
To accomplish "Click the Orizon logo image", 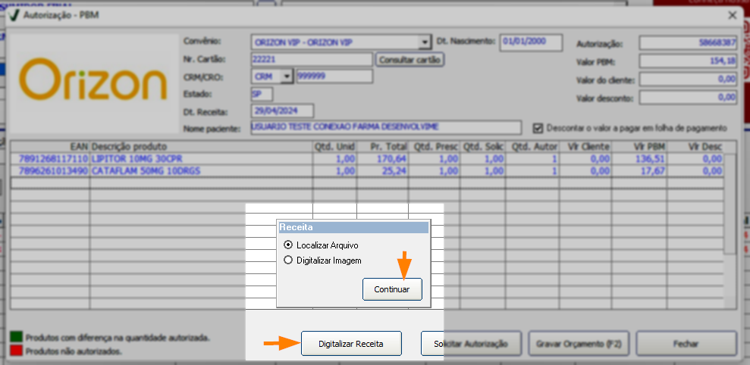I will tap(93, 83).
